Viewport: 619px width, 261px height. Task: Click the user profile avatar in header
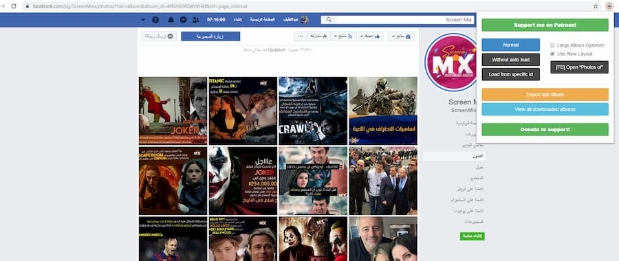pyautogui.click(x=305, y=20)
